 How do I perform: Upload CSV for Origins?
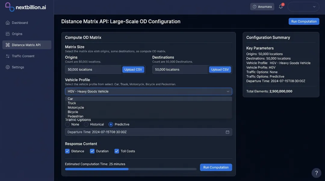(x=133, y=70)
